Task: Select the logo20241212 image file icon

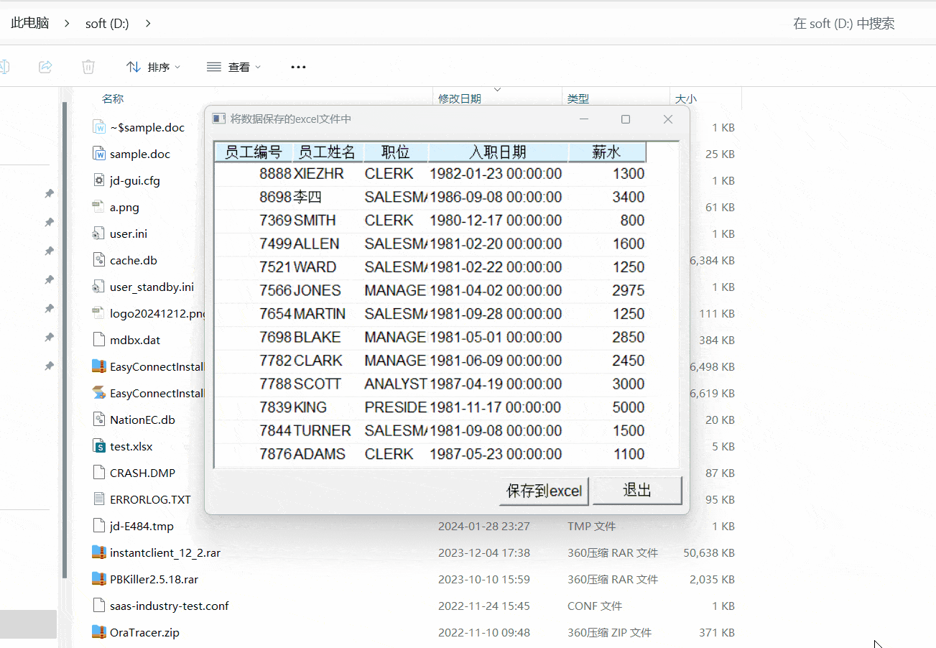Action: tap(99, 313)
